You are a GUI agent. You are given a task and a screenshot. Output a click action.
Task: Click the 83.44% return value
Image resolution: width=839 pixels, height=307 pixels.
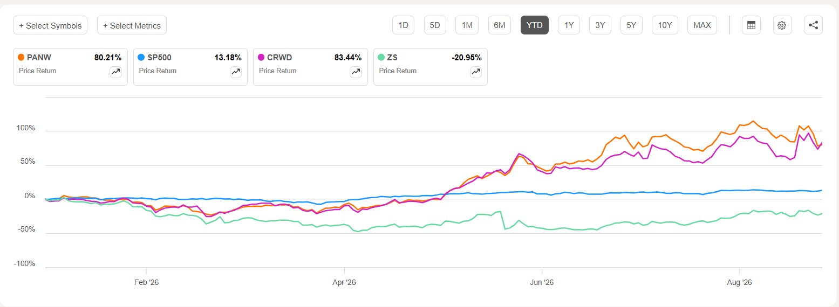click(x=347, y=57)
